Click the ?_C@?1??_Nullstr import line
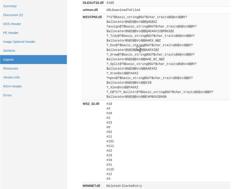232x189 pixels. coord(160,92)
